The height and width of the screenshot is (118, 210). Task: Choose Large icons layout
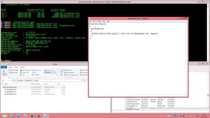36,70
